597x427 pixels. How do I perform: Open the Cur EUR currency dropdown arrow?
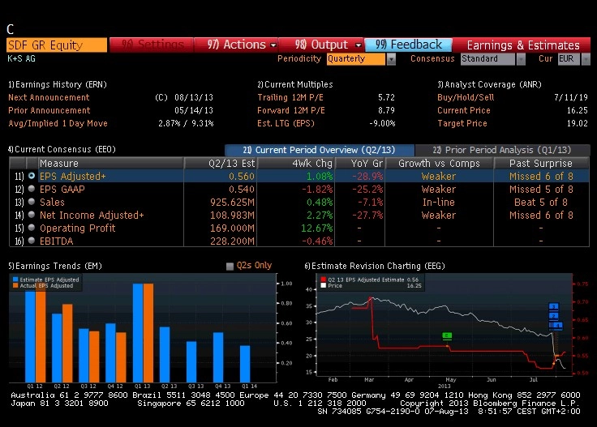tap(586, 59)
